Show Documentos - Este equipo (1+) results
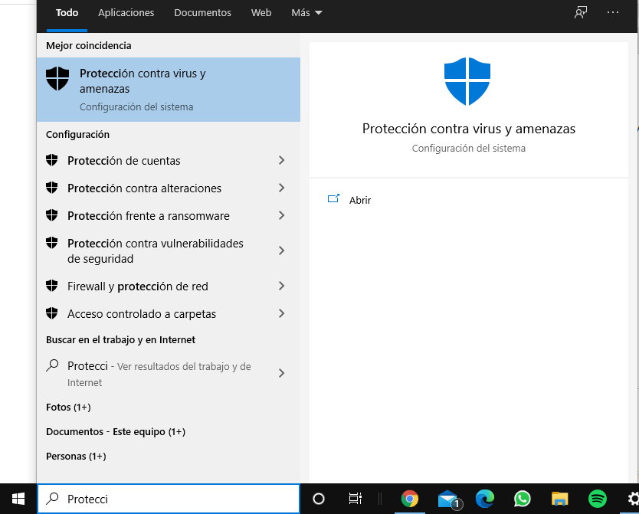639x514 pixels. (116, 432)
